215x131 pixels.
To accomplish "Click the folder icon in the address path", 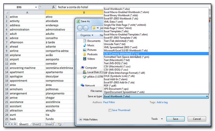I will (94, 28).
